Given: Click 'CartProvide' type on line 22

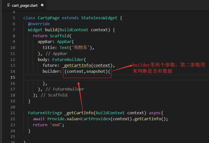Looking at the screenshot, I should pos(94,119).
